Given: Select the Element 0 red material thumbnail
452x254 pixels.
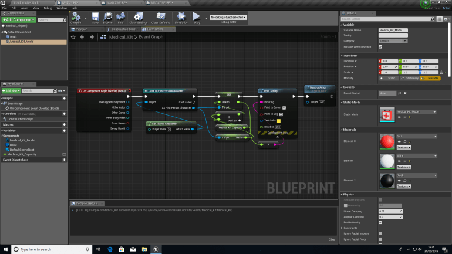Looking at the screenshot, I should coord(387,142).
